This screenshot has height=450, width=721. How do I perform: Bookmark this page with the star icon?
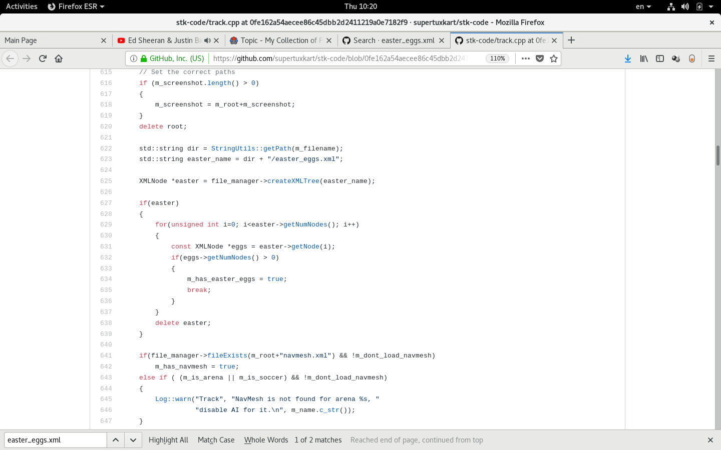[x=553, y=58]
